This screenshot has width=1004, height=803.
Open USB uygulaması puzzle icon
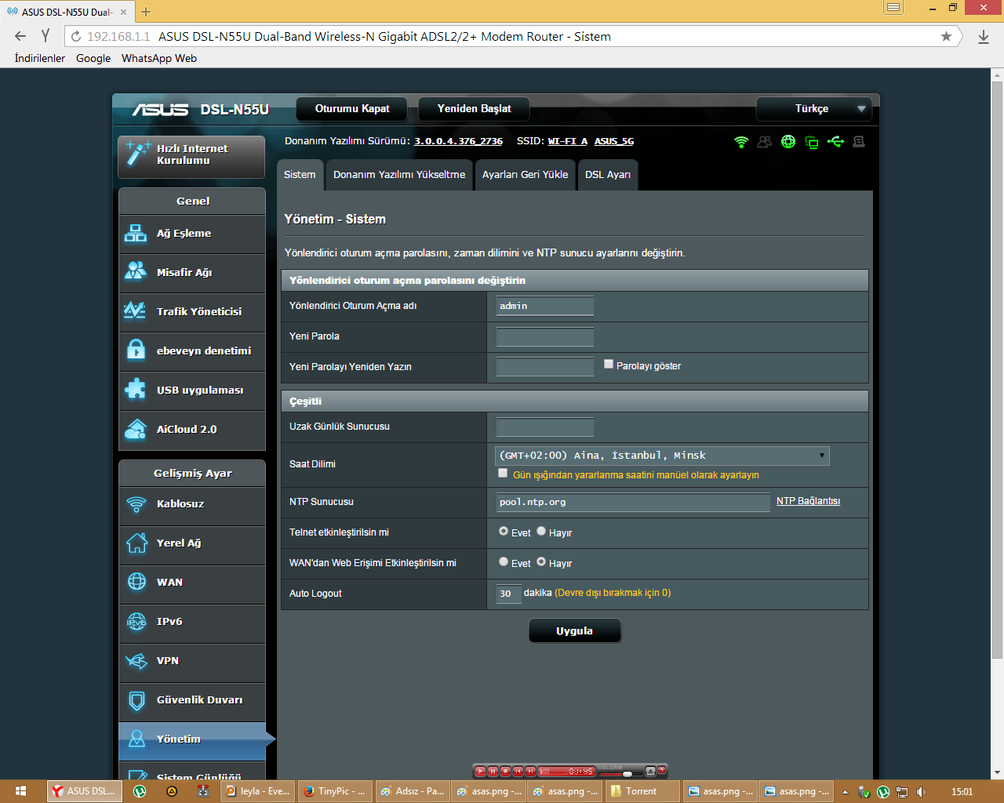pyautogui.click(x=136, y=389)
